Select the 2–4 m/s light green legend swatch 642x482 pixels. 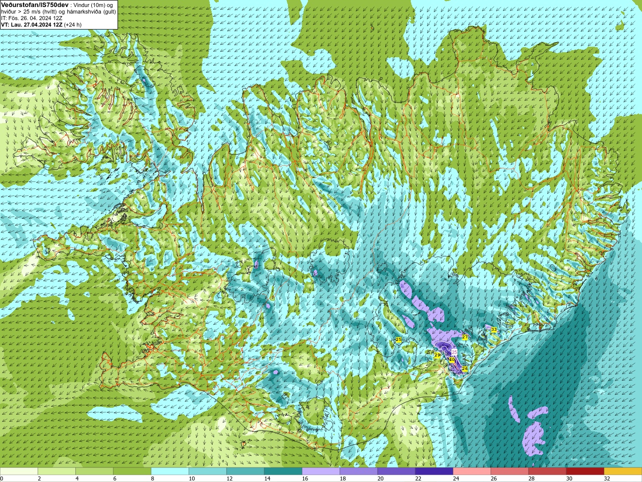[57, 471]
